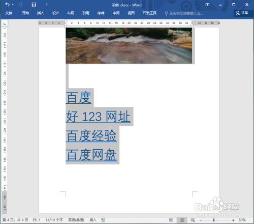
Task: Select the waterfall image in the document
Action: 129,46
